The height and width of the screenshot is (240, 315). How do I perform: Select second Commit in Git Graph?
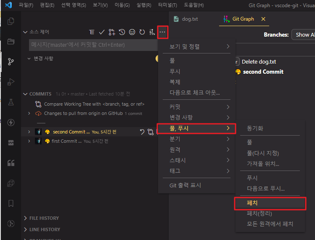[263, 72]
